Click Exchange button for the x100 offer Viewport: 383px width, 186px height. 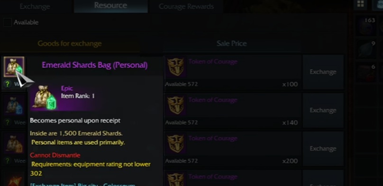(x=323, y=72)
